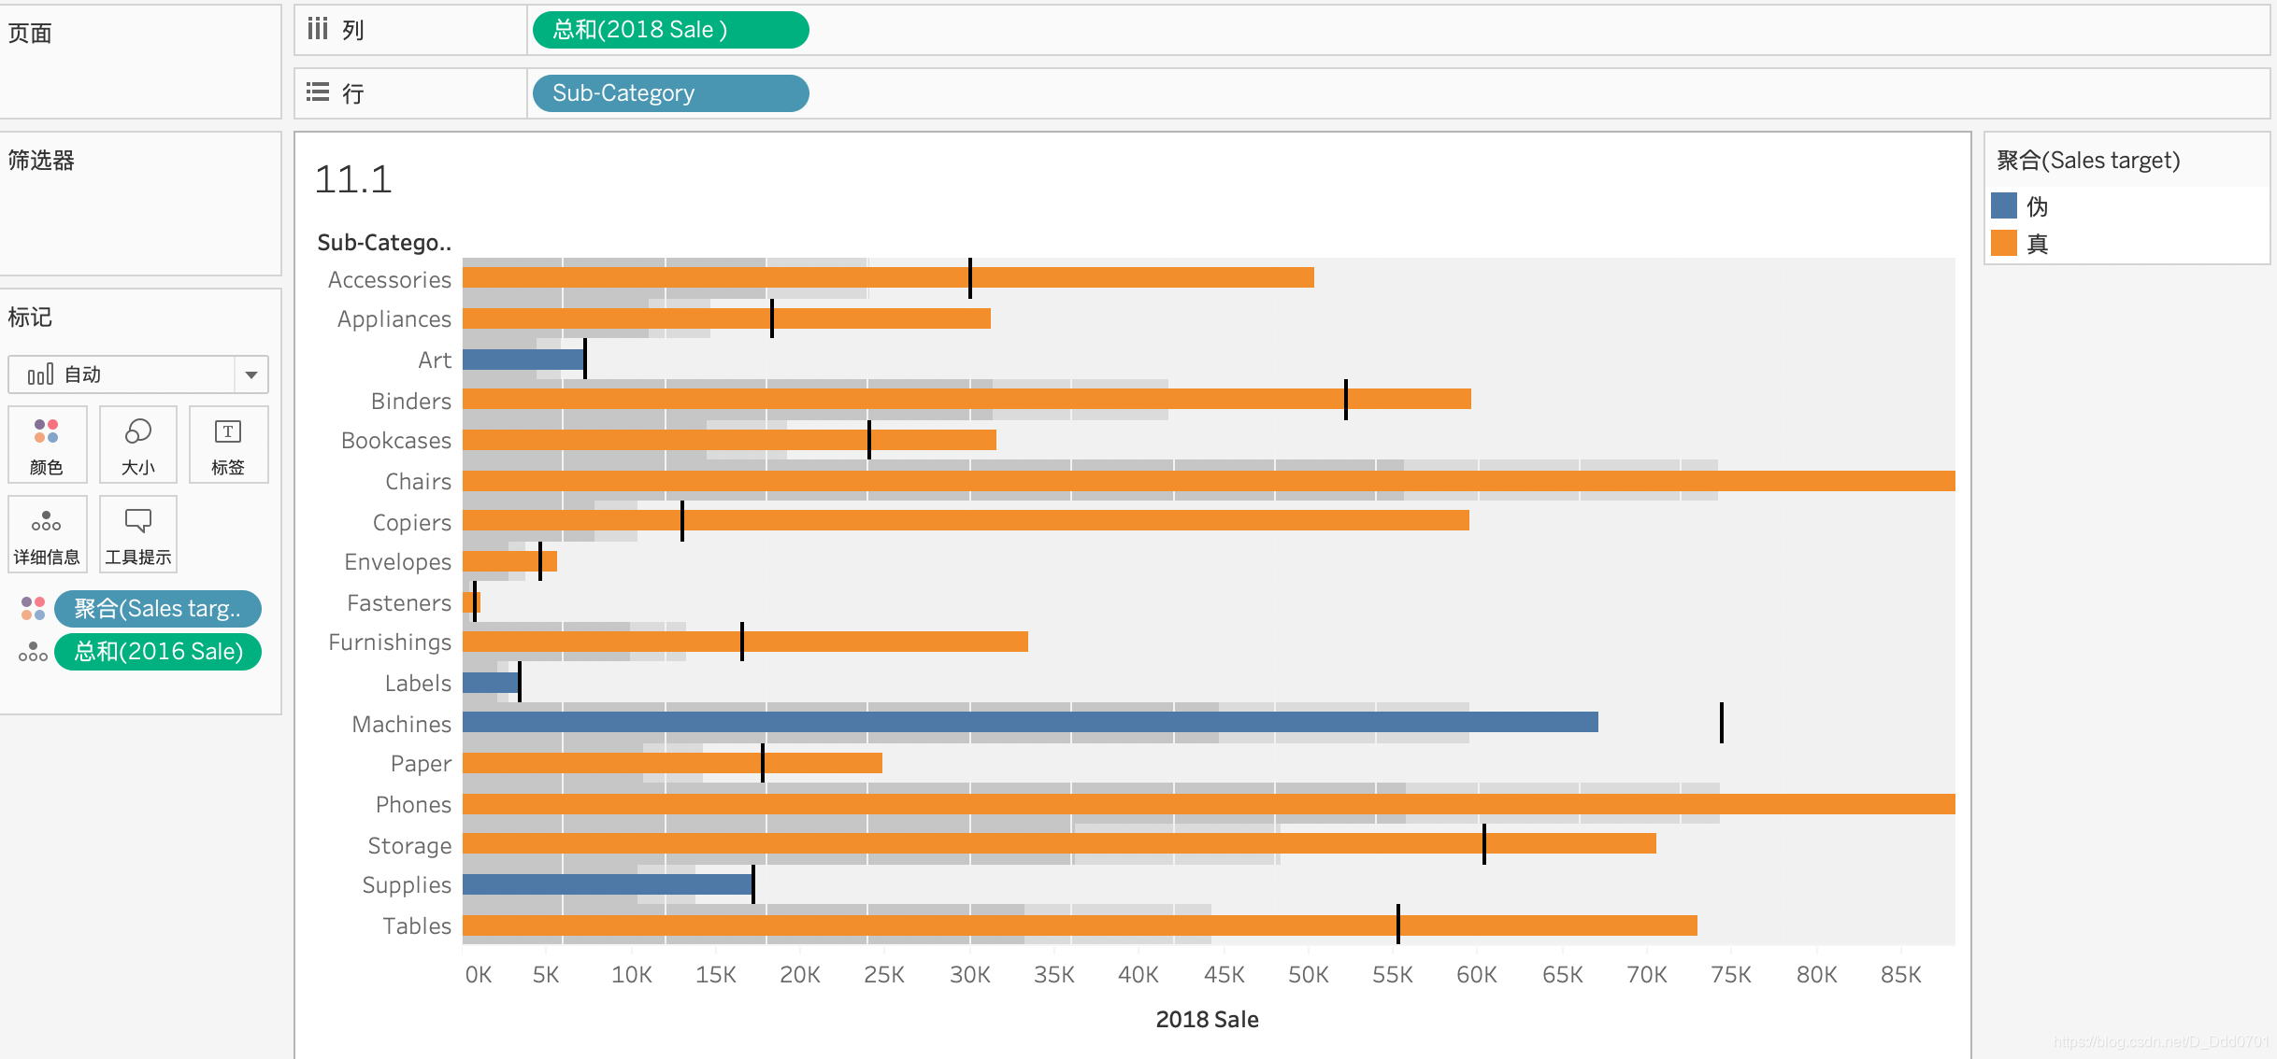Click the 50K axis tick label
Image resolution: width=2277 pixels, height=1059 pixels.
(1308, 975)
